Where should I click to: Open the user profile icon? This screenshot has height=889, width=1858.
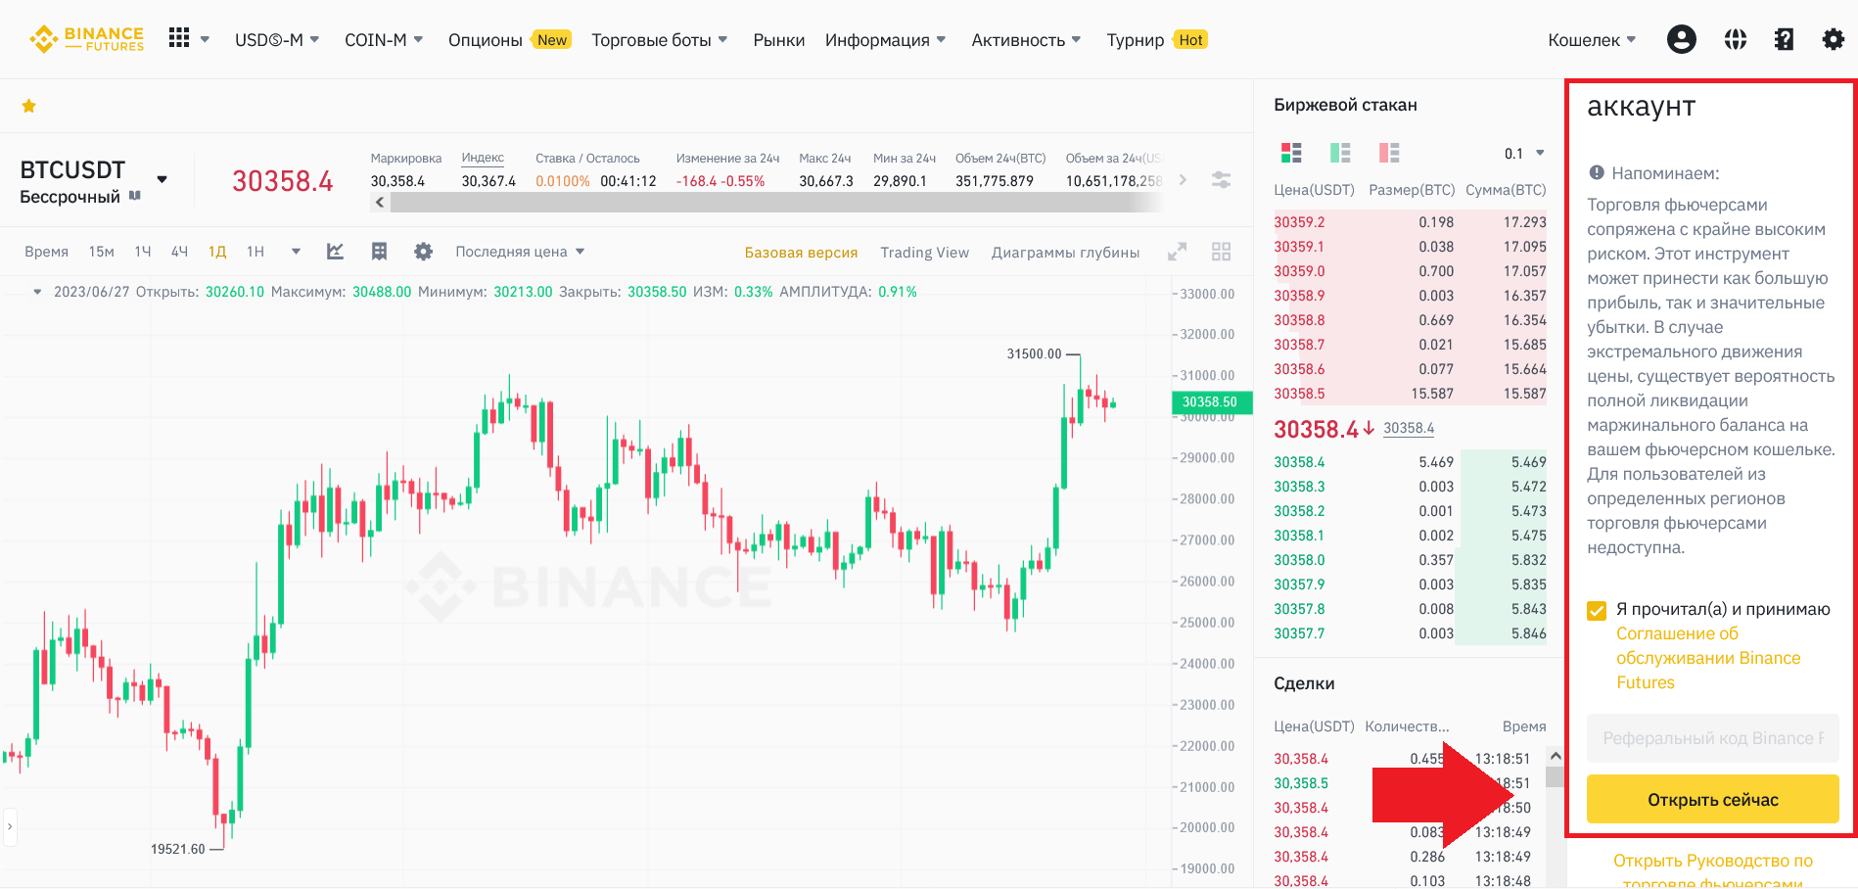[x=1681, y=39]
